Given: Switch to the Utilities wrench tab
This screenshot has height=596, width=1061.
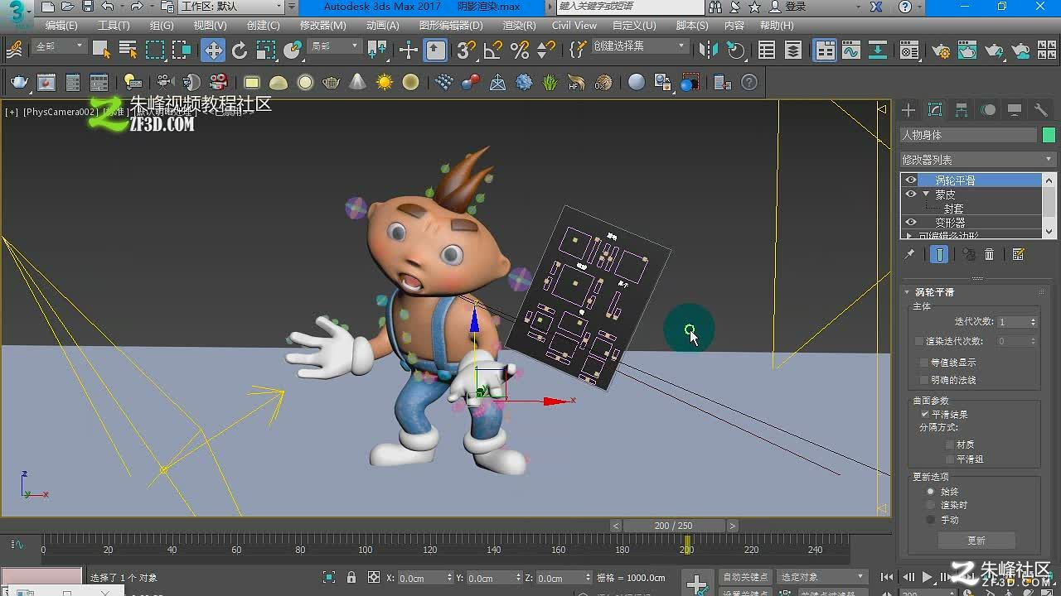Looking at the screenshot, I should pyautogui.click(x=1041, y=110).
